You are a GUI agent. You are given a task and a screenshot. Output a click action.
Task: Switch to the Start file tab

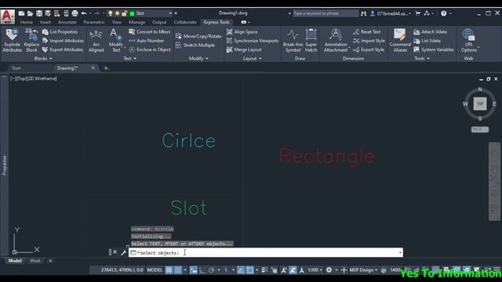16,68
